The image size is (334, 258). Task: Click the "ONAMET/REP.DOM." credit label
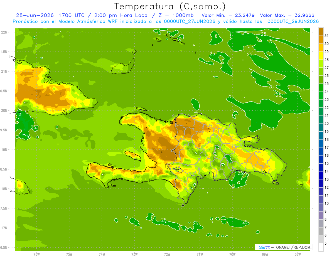(293, 247)
